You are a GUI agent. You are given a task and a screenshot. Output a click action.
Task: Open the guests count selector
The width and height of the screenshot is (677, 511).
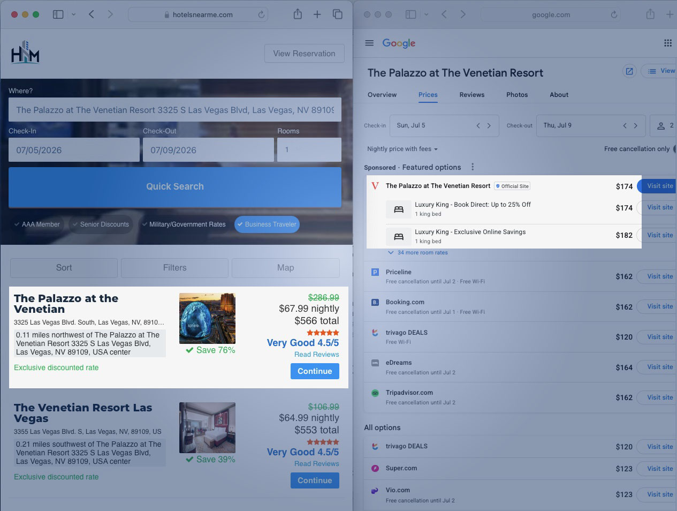[665, 125]
